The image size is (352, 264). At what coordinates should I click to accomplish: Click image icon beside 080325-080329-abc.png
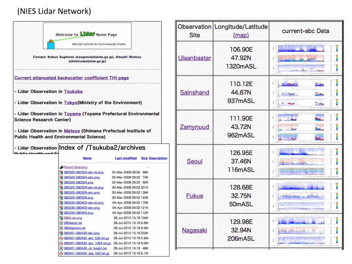pyautogui.click(x=61, y=192)
